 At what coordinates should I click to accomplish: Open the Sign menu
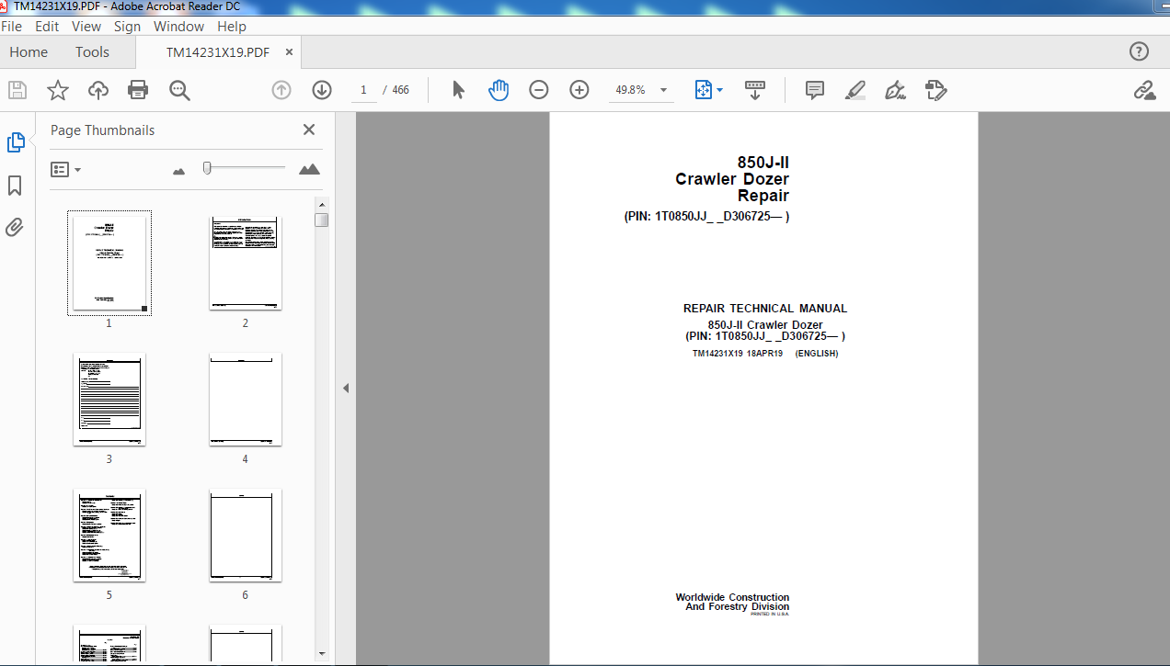(128, 27)
